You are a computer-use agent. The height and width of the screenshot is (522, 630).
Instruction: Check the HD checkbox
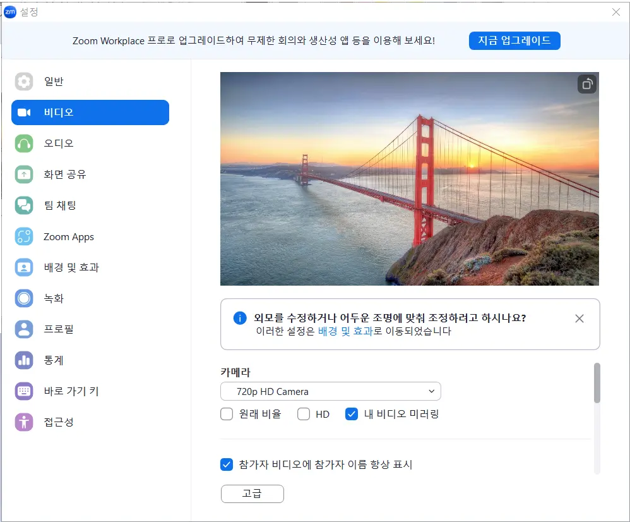302,414
